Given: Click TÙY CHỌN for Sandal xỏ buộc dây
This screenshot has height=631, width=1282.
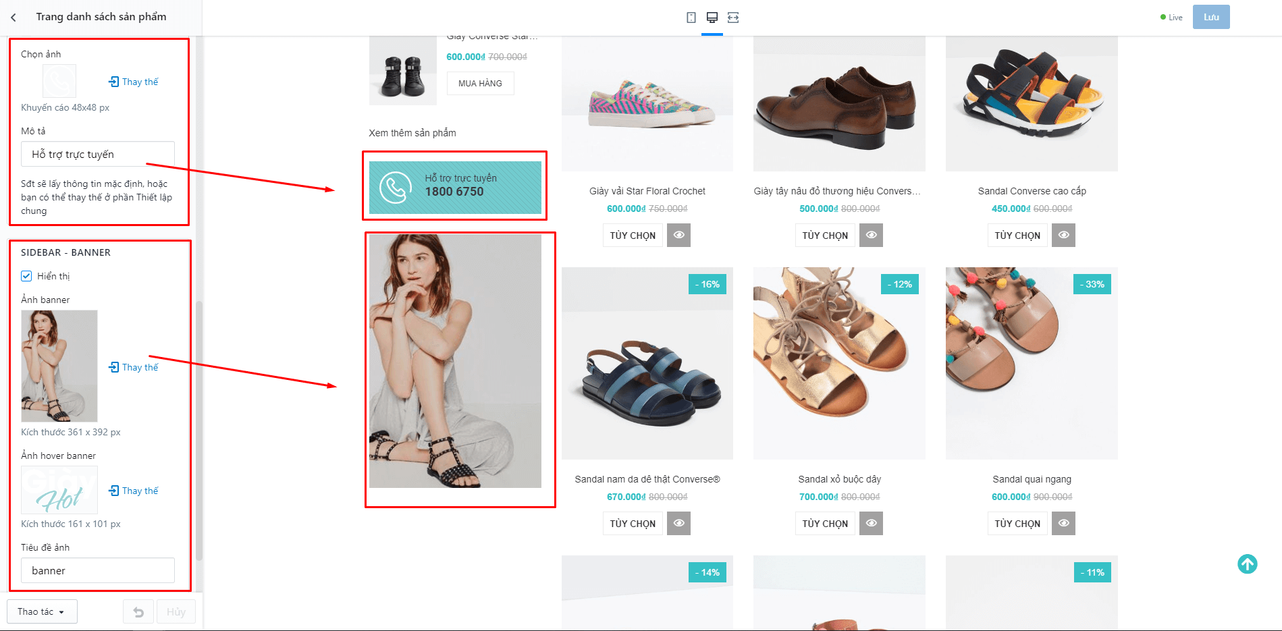Looking at the screenshot, I should click(825, 523).
